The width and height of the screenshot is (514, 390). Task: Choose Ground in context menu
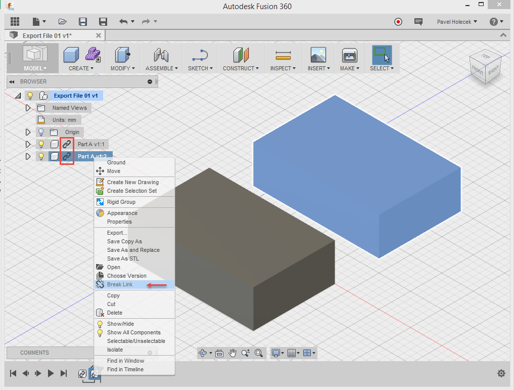click(134, 162)
